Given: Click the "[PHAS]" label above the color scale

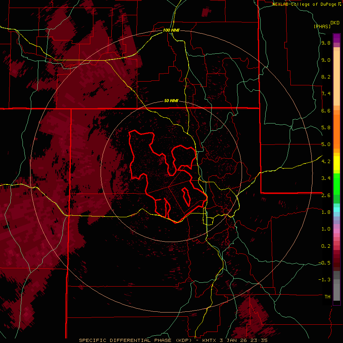Looking at the screenshot, I should tap(322, 26).
